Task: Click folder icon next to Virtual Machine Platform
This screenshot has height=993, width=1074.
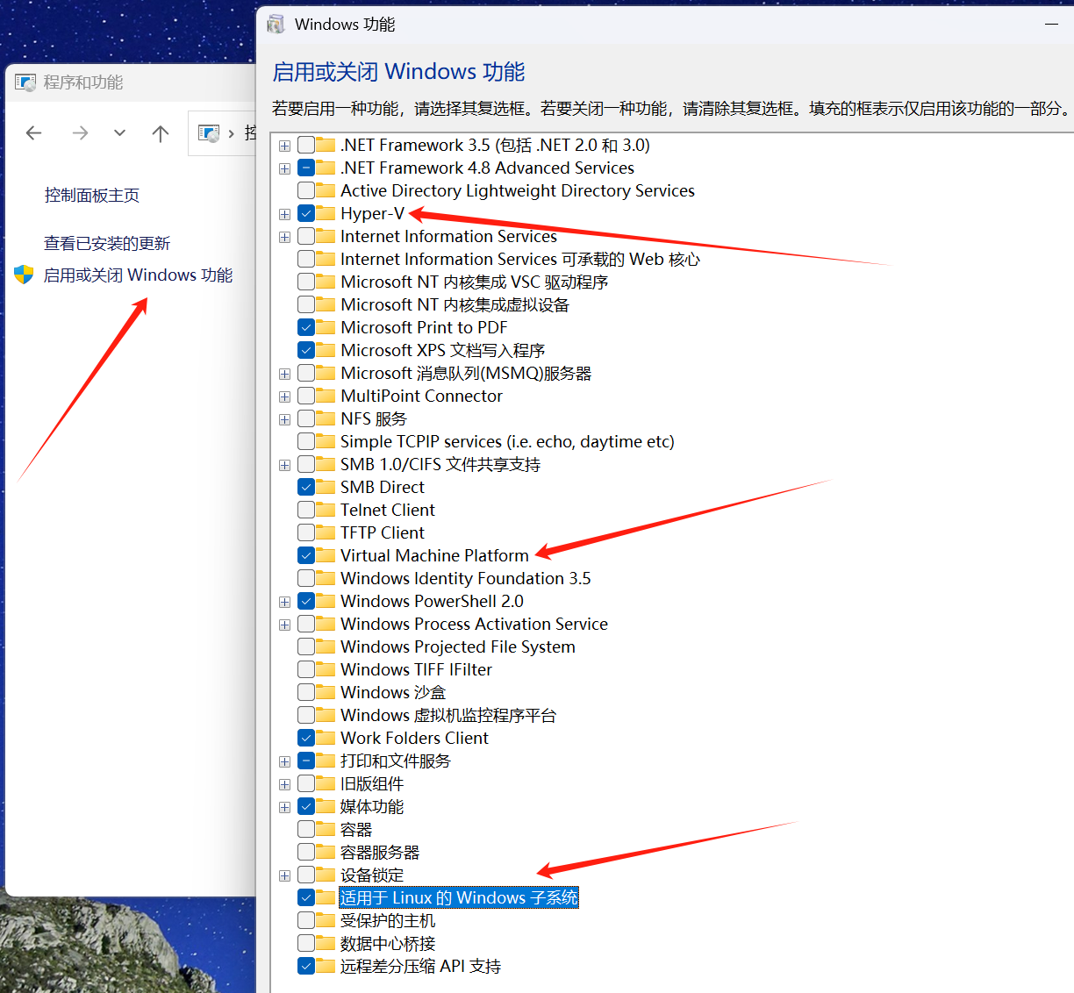Action: coord(326,555)
